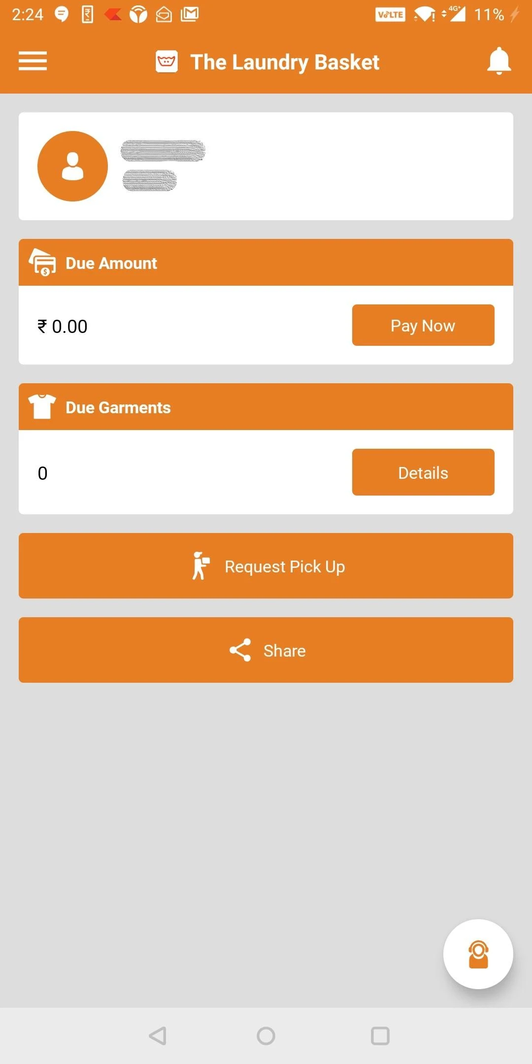Tap the Due Garments header
The image size is (532, 1064).
tap(118, 407)
